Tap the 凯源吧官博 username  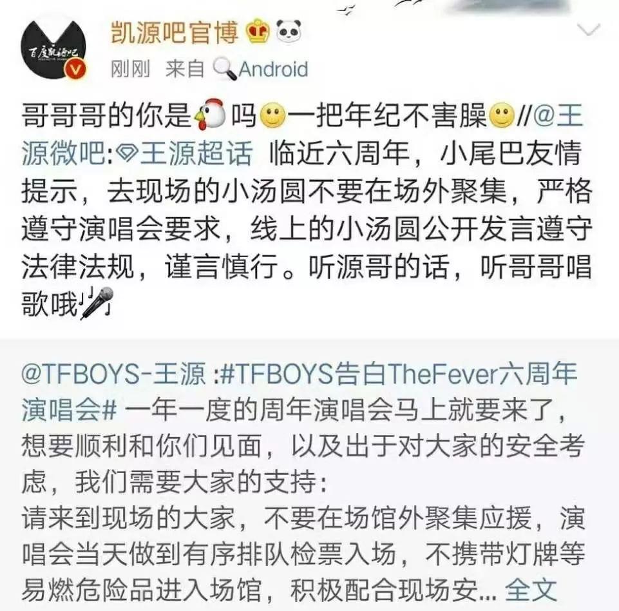click(175, 32)
